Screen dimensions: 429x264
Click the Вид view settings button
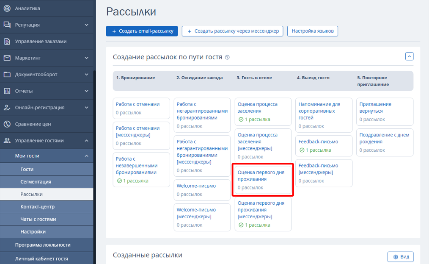400,257
